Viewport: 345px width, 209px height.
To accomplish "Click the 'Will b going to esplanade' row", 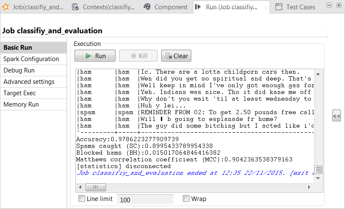I will pos(177,119).
